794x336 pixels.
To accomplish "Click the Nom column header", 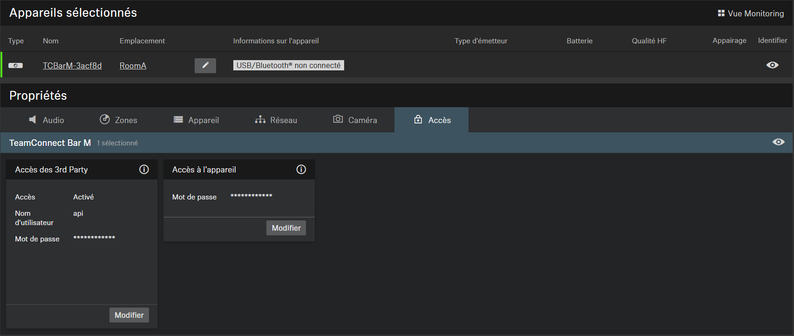I will tap(51, 41).
